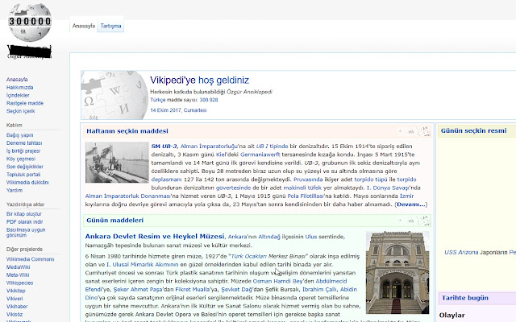Open Köy çeşmesi link
This screenshot has width=516, height=322.
click(x=20, y=159)
